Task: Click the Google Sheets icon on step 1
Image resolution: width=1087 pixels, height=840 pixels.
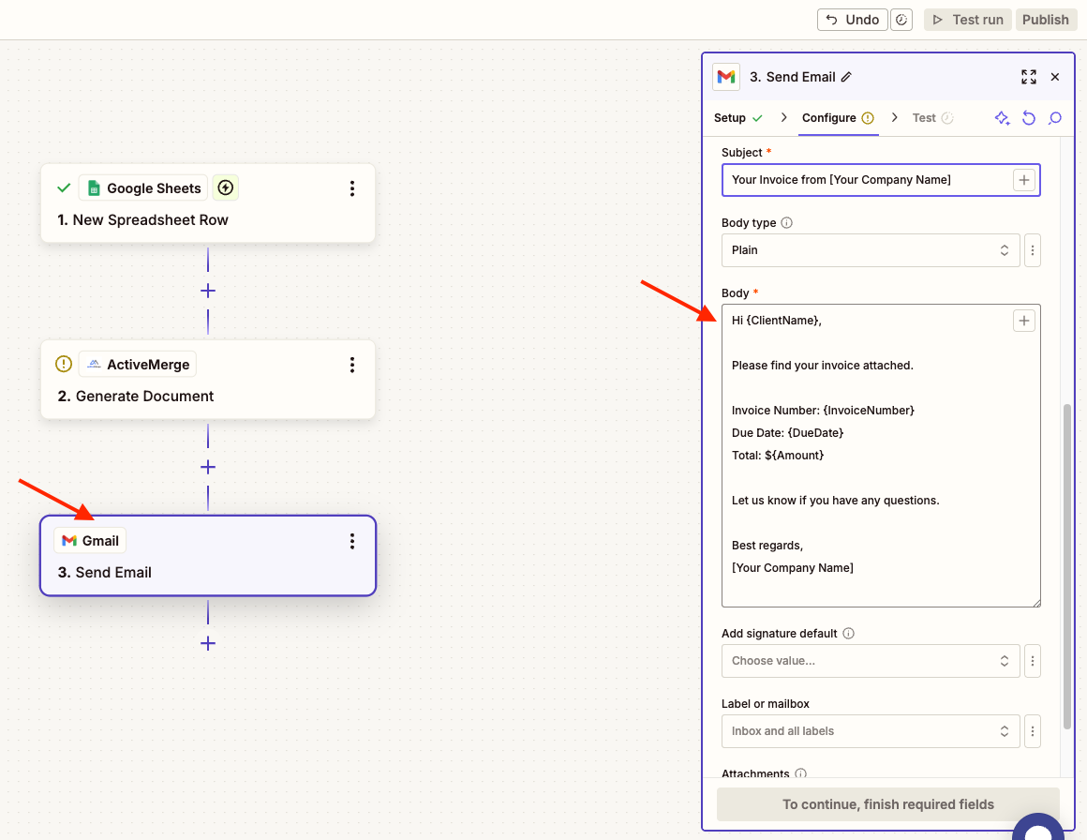Action: [x=94, y=187]
